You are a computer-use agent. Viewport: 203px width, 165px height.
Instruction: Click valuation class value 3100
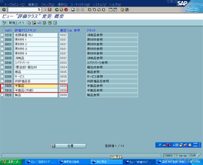click(x=8, y=72)
